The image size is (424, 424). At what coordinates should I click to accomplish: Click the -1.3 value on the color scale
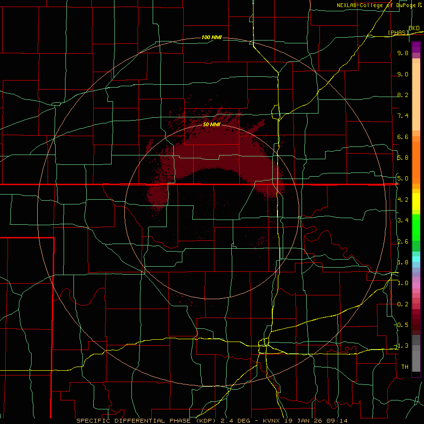tap(402, 346)
